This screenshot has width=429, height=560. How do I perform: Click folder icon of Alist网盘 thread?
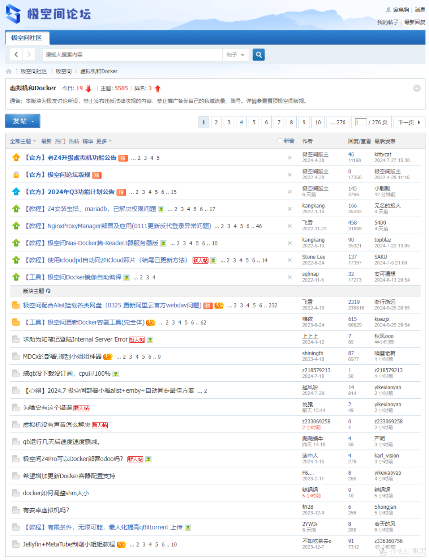pyautogui.click(x=16, y=305)
